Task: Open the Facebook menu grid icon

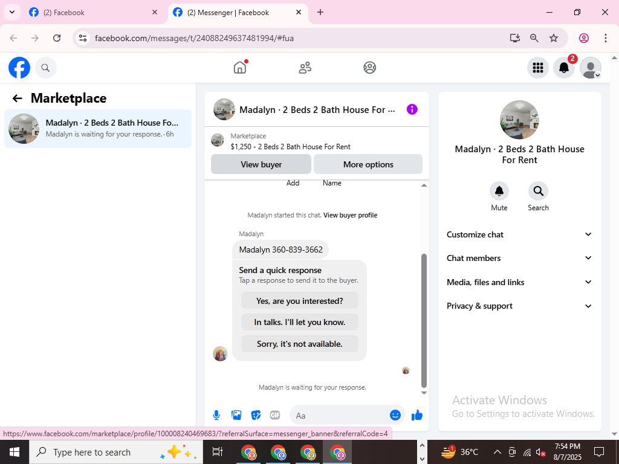Action: click(537, 68)
